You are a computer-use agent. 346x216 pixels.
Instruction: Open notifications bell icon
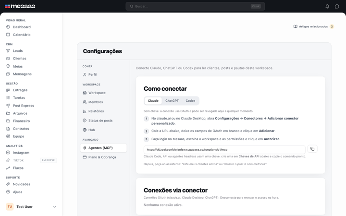tap(327, 6)
